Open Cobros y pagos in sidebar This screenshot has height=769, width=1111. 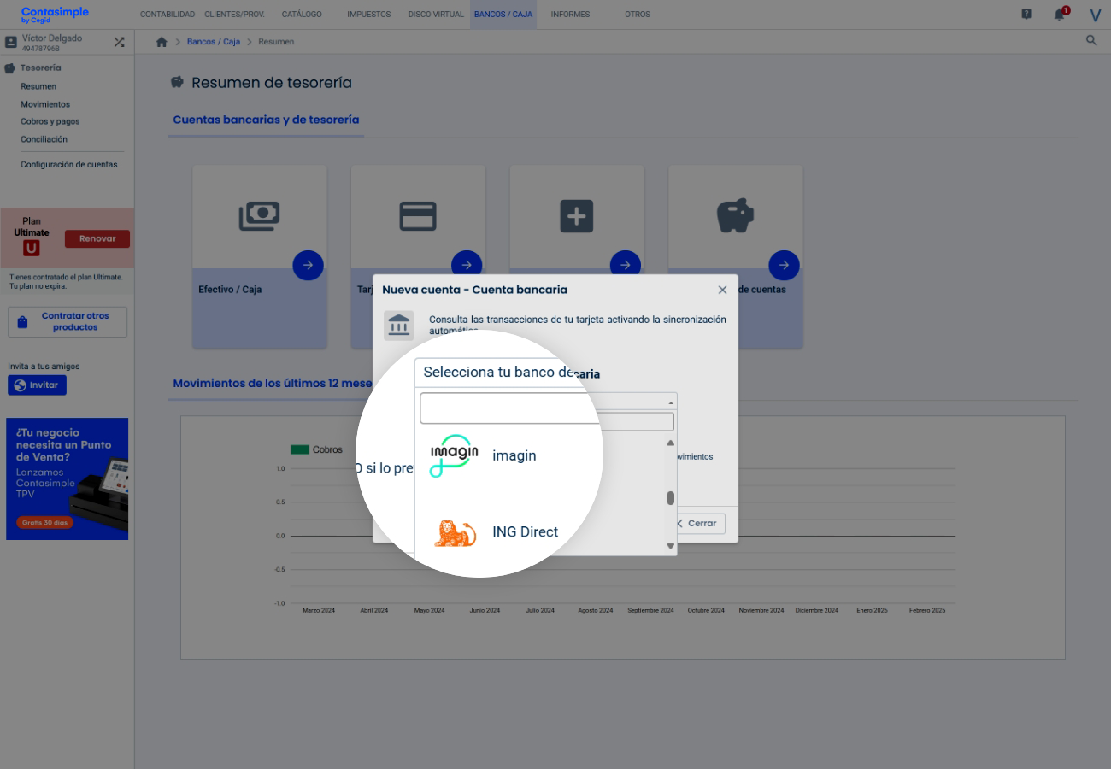pos(50,121)
